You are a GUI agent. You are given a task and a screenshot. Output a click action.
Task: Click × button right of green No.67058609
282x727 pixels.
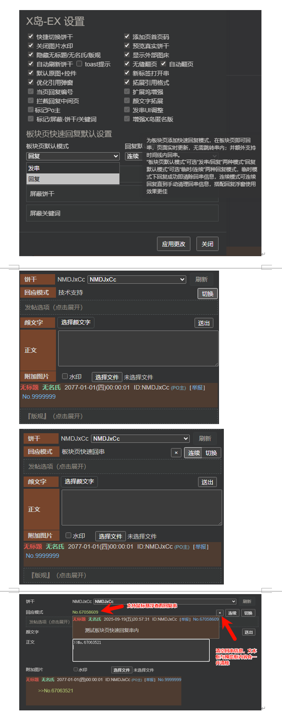219,613
